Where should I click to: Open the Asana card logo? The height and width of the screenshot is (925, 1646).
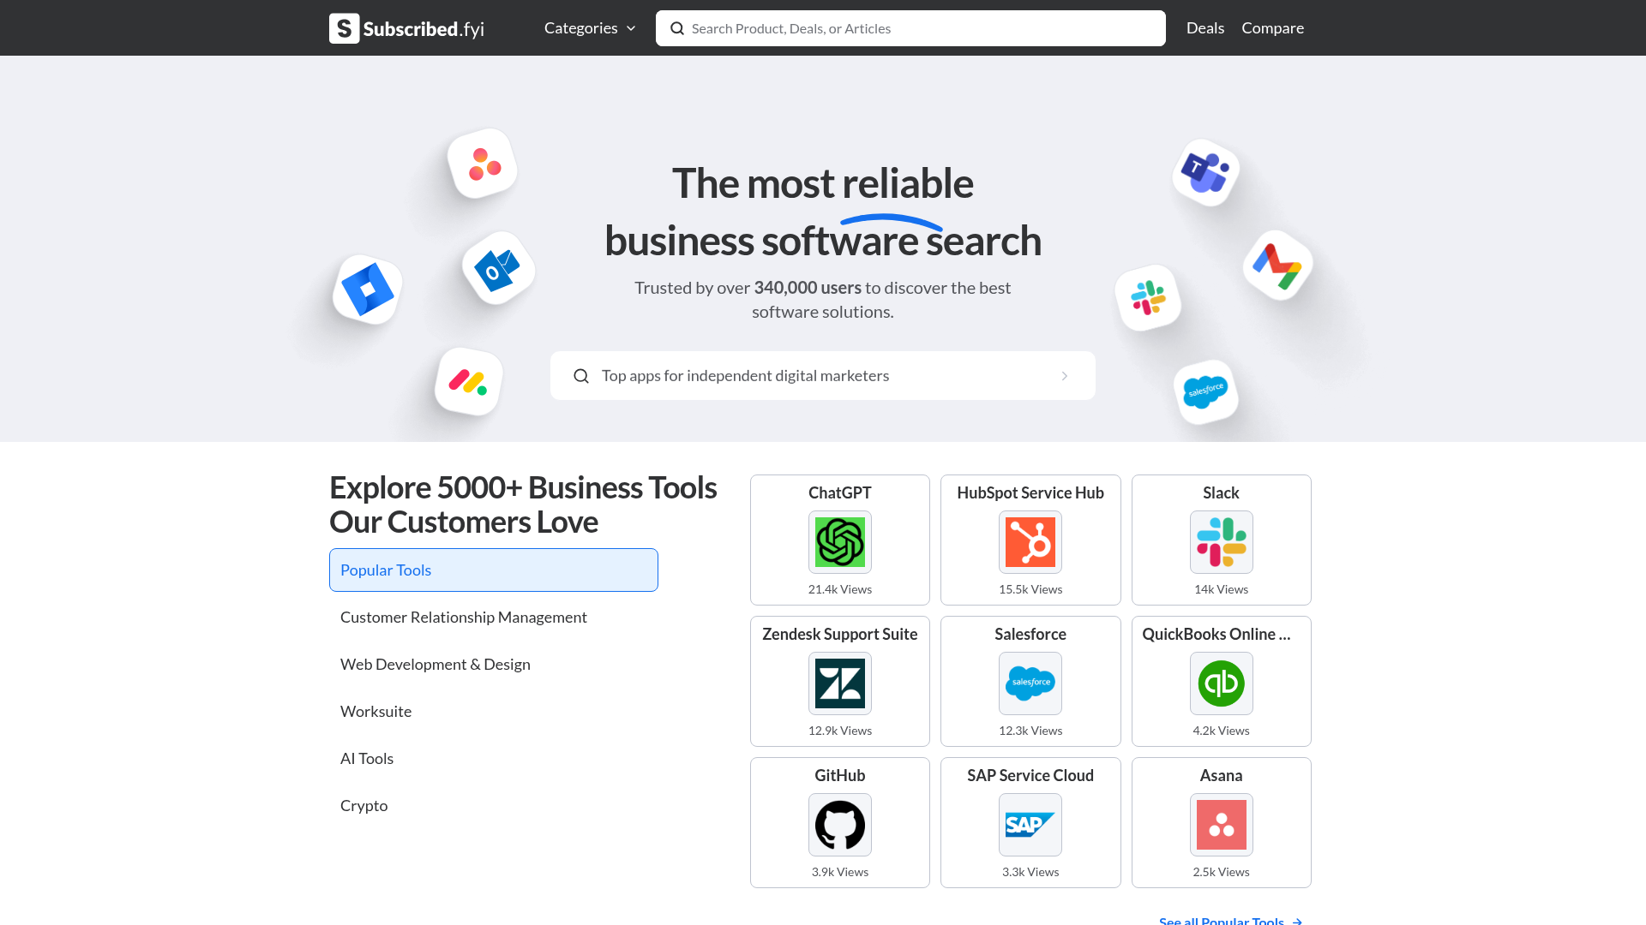click(x=1222, y=825)
